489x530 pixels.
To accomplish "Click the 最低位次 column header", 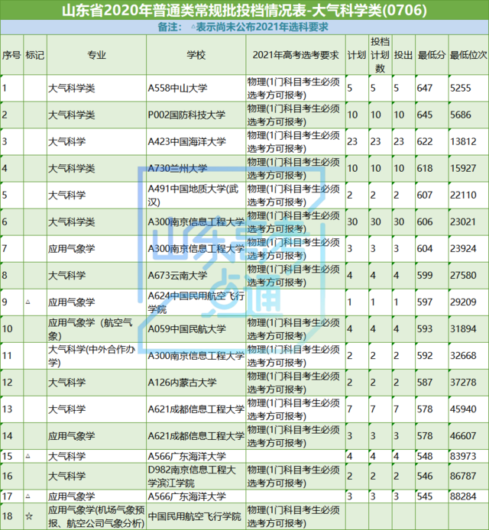I will [x=468, y=55].
